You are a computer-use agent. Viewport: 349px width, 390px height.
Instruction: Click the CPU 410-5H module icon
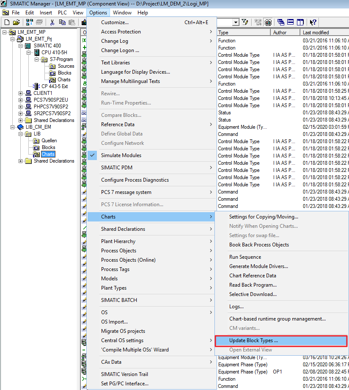click(37, 52)
